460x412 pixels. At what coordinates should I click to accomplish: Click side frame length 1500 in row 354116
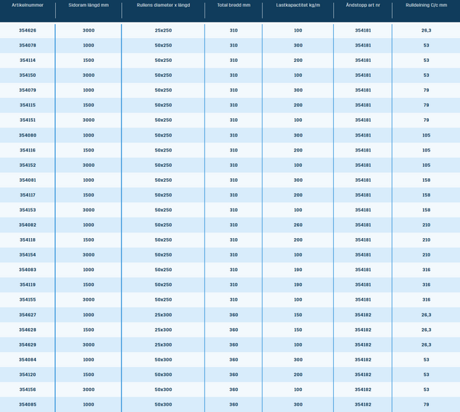pyautogui.click(x=89, y=150)
